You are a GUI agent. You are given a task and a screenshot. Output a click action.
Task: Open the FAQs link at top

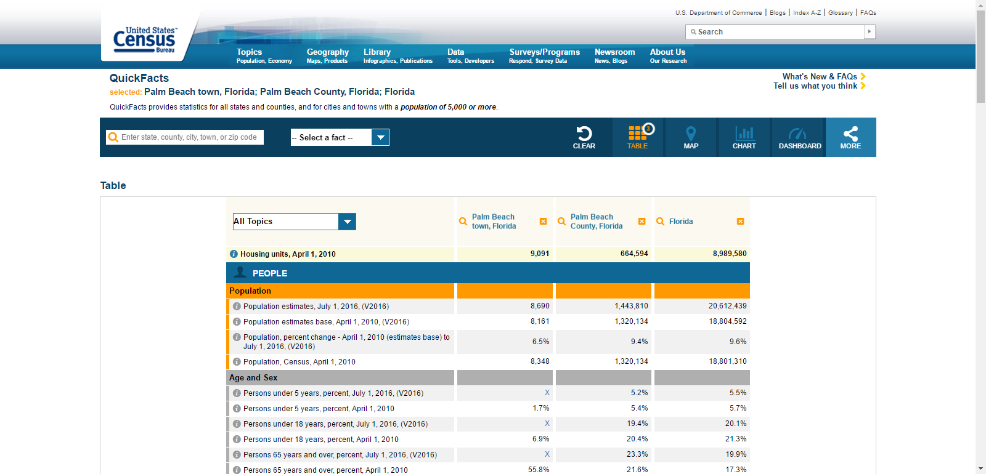(x=868, y=12)
